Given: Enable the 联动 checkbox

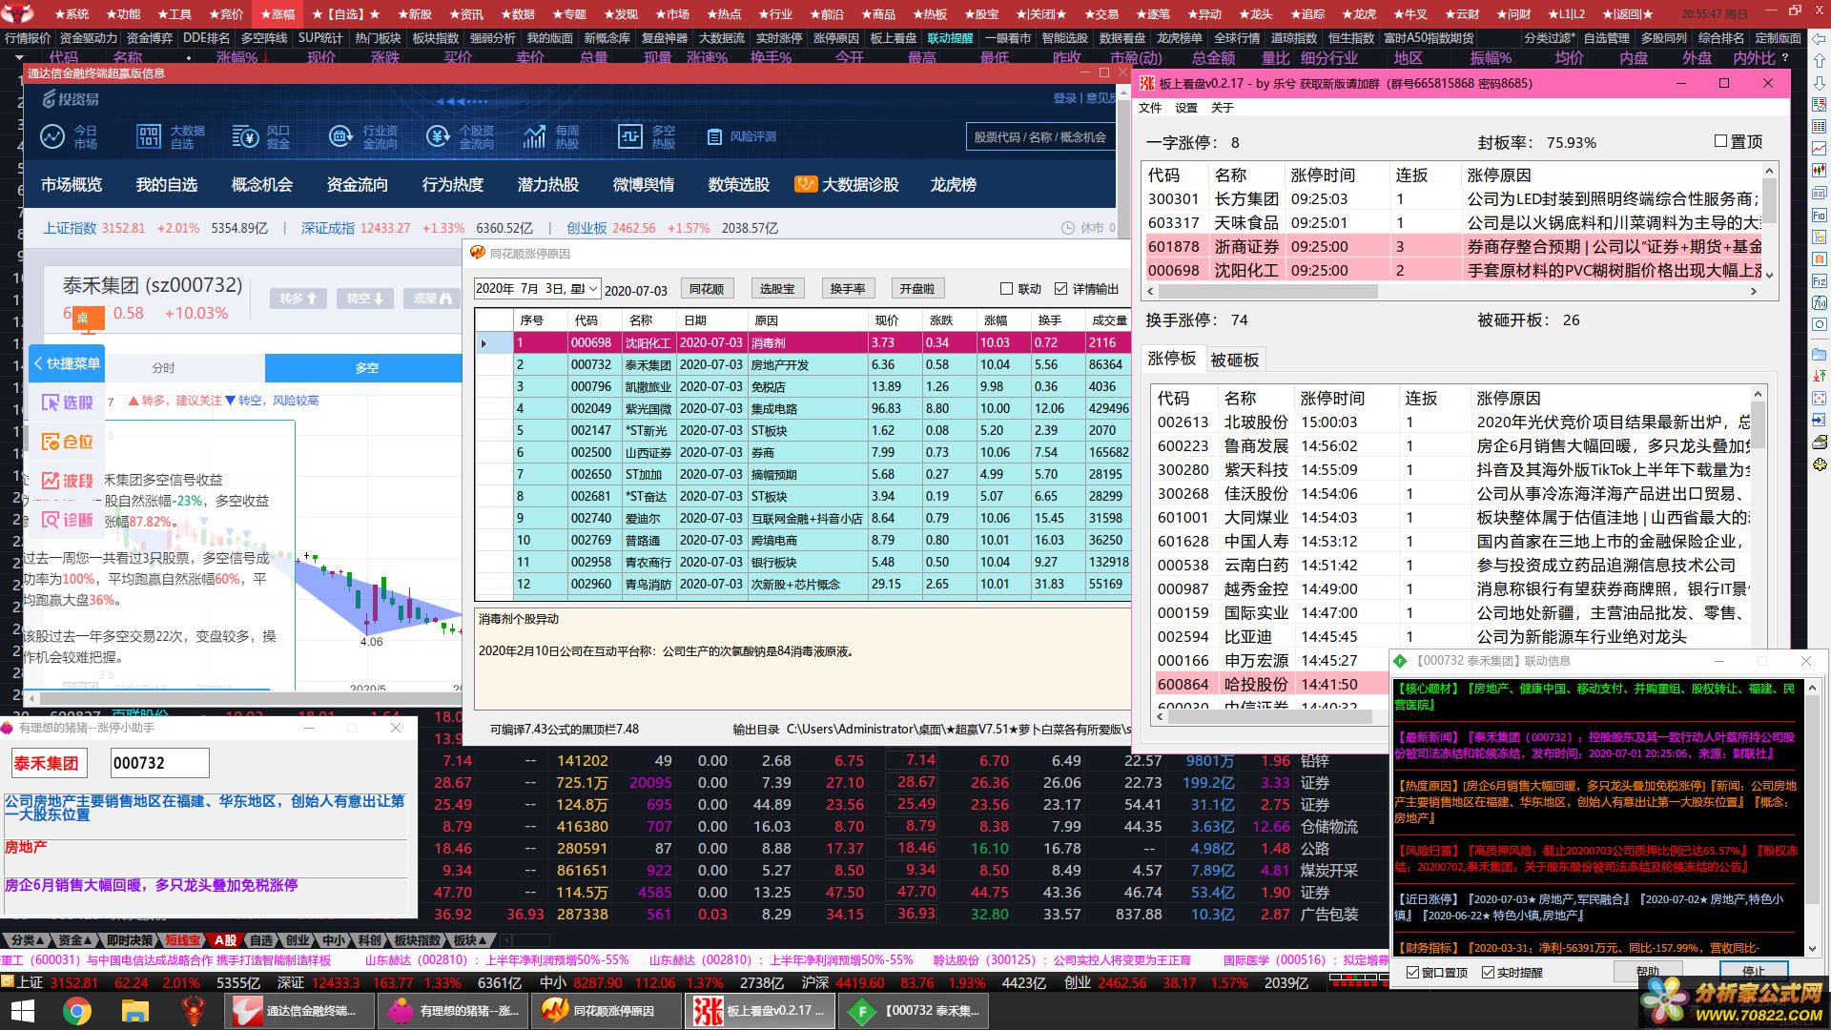Looking at the screenshot, I should click(1006, 289).
